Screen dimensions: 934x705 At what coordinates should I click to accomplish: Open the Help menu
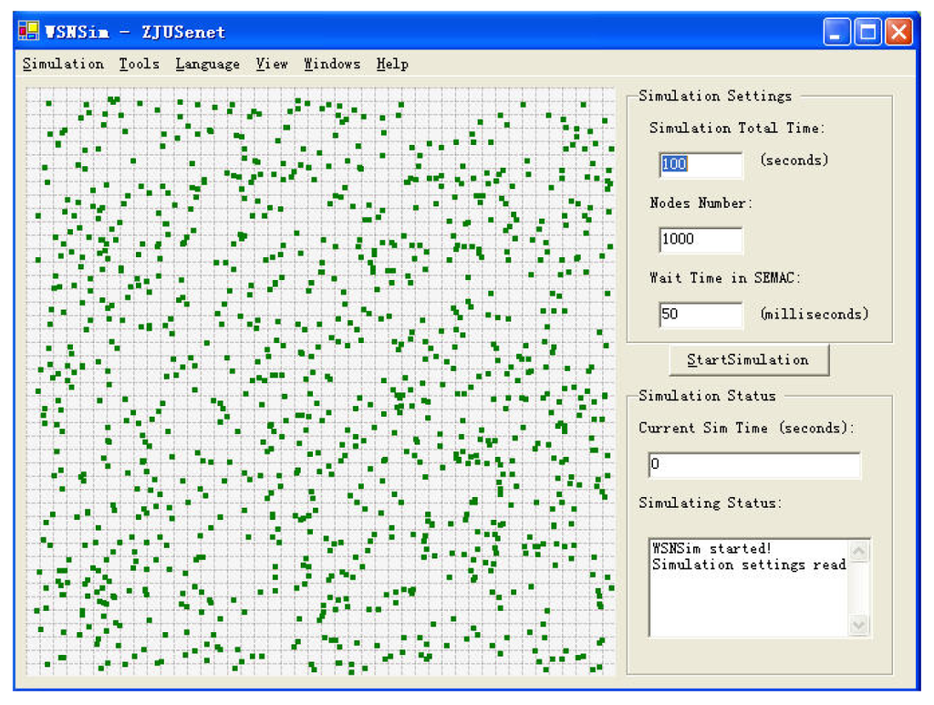(392, 64)
